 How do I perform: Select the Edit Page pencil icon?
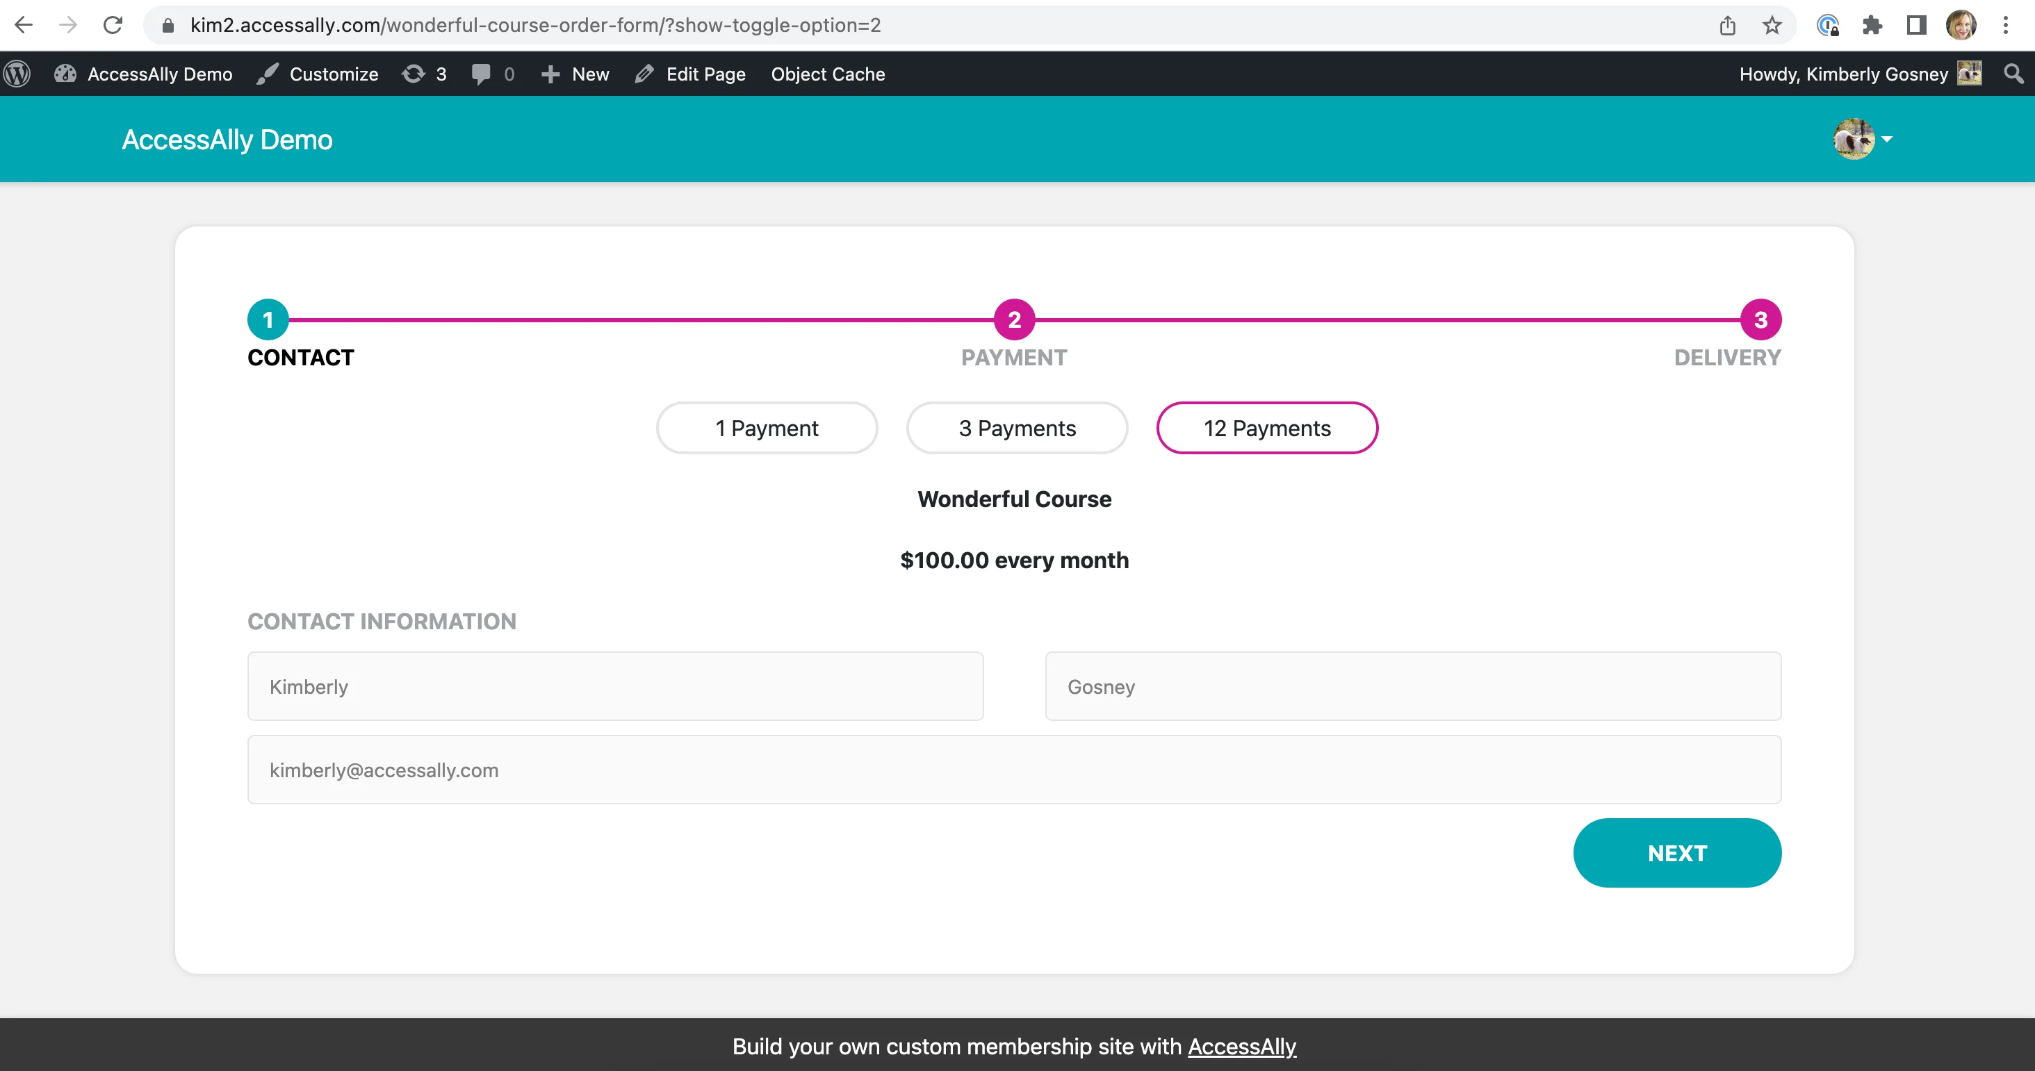click(x=645, y=74)
